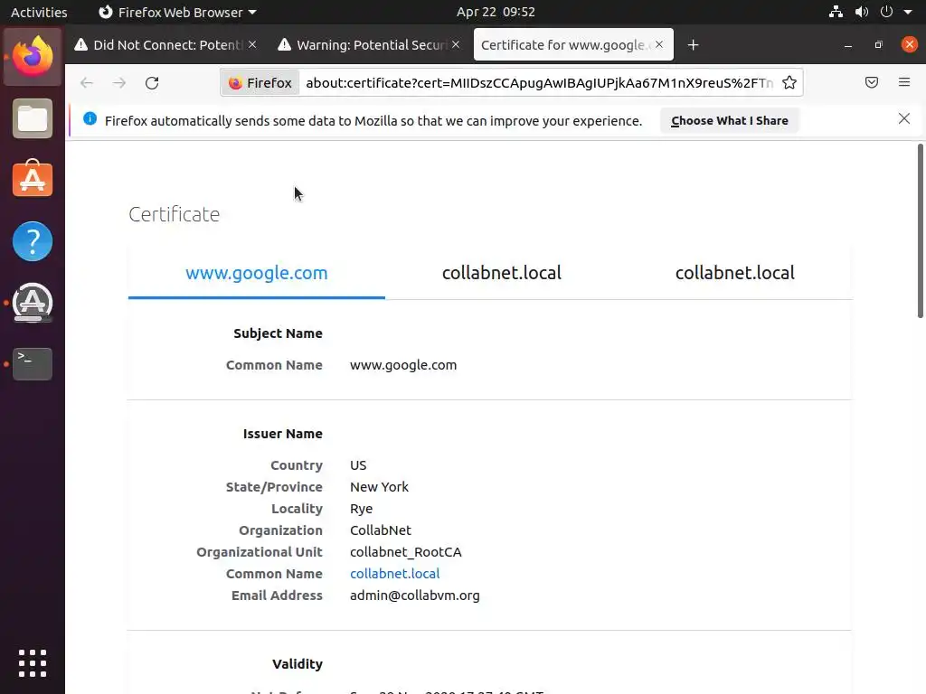Screen dimensions: 926x694
Task: Launch Ubuntu Software from the dock
Action: pos(33,180)
